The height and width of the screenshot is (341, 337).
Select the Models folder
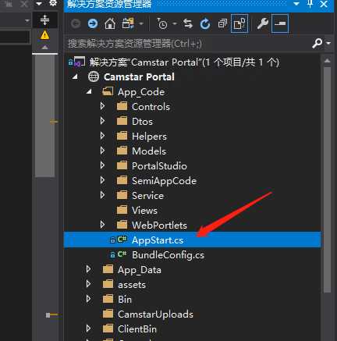coord(149,151)
